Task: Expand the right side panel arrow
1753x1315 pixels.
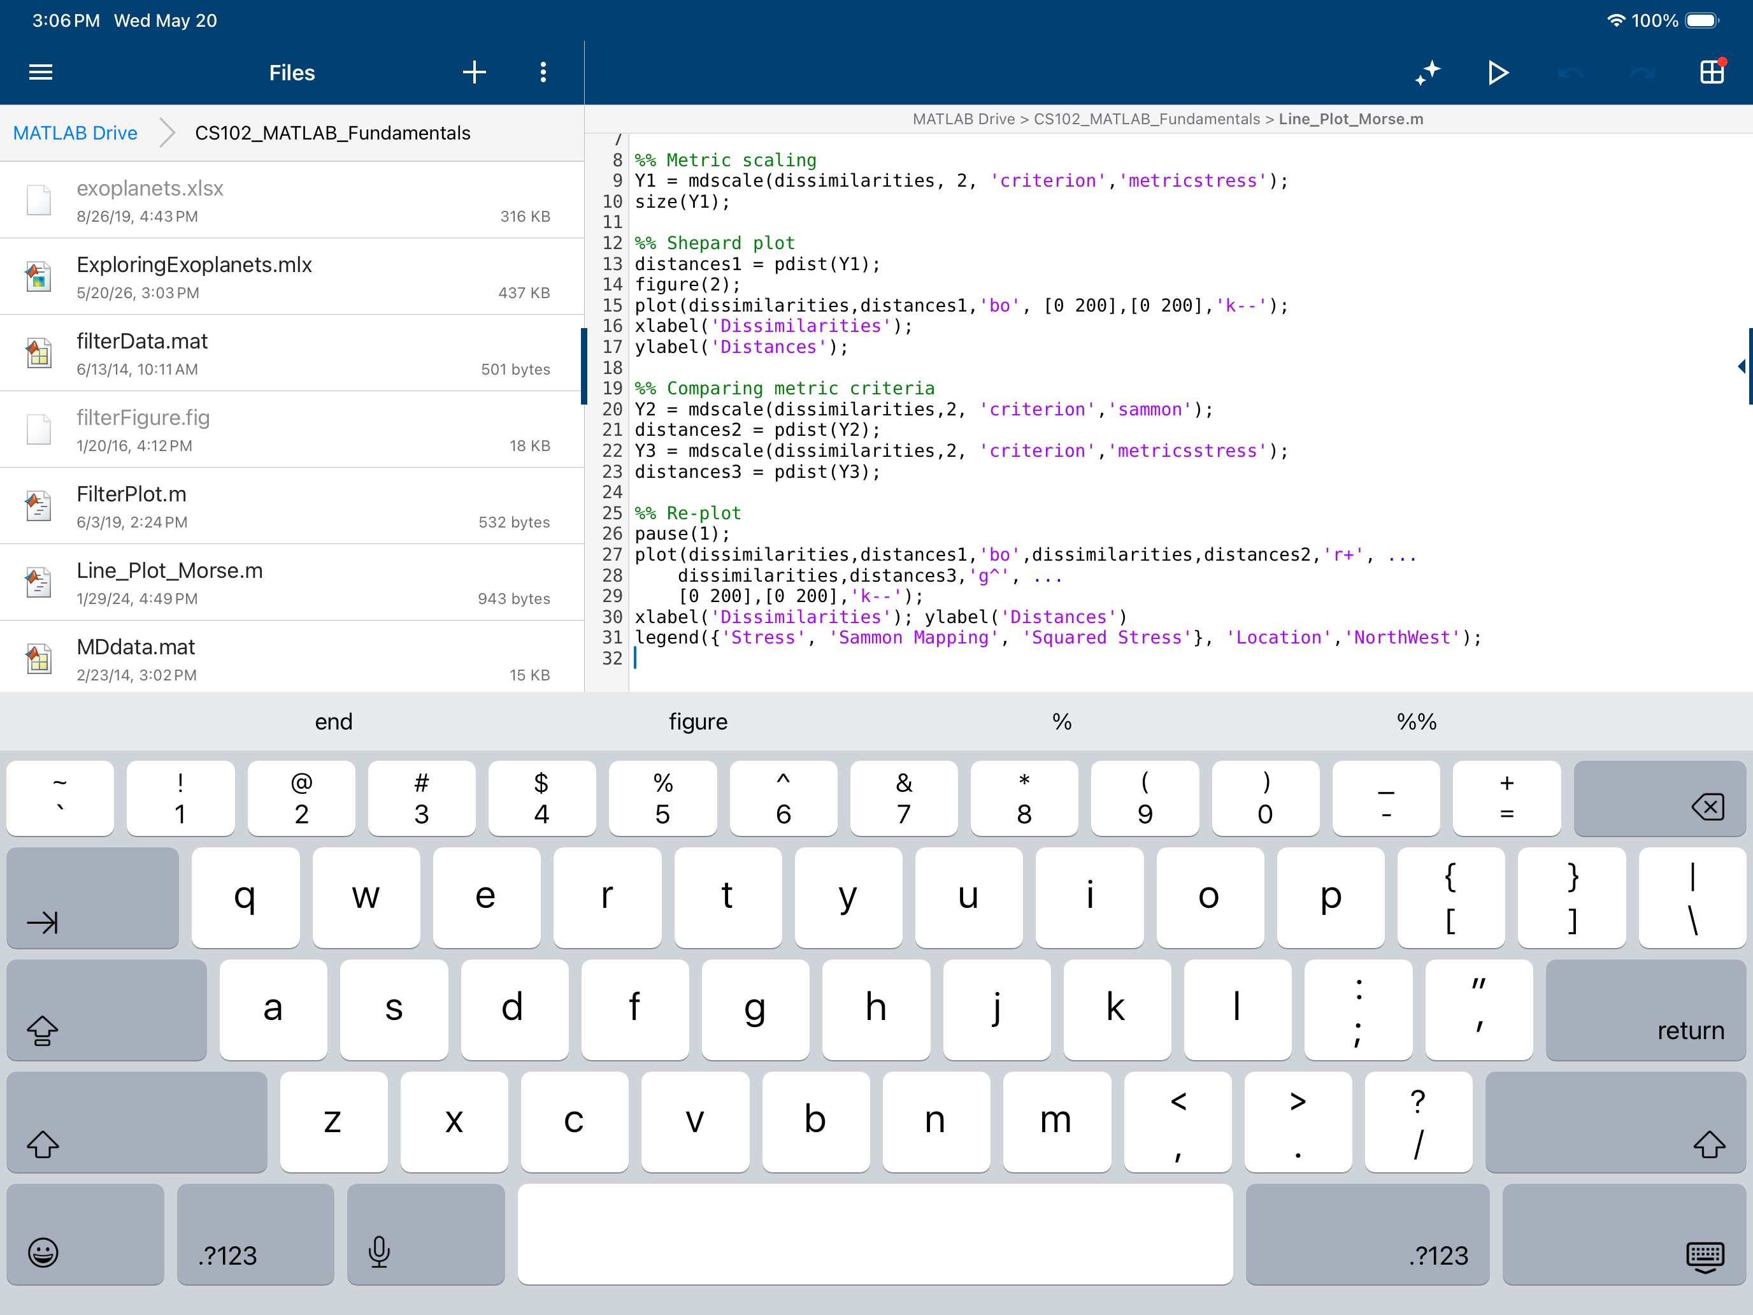Action: coord(1742,366)
